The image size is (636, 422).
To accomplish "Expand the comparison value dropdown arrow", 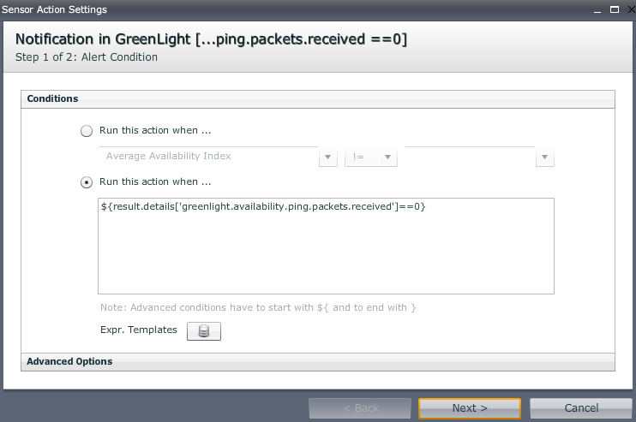I will 544,158.
